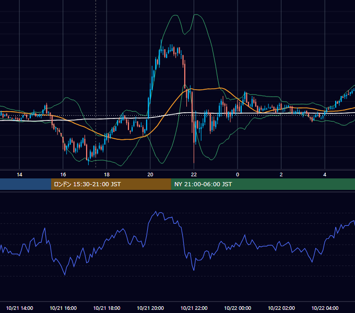Viewport: 355px width, 313px height.
Task: Click the 10/21 14:00 date label
Action: coord(19,308)
